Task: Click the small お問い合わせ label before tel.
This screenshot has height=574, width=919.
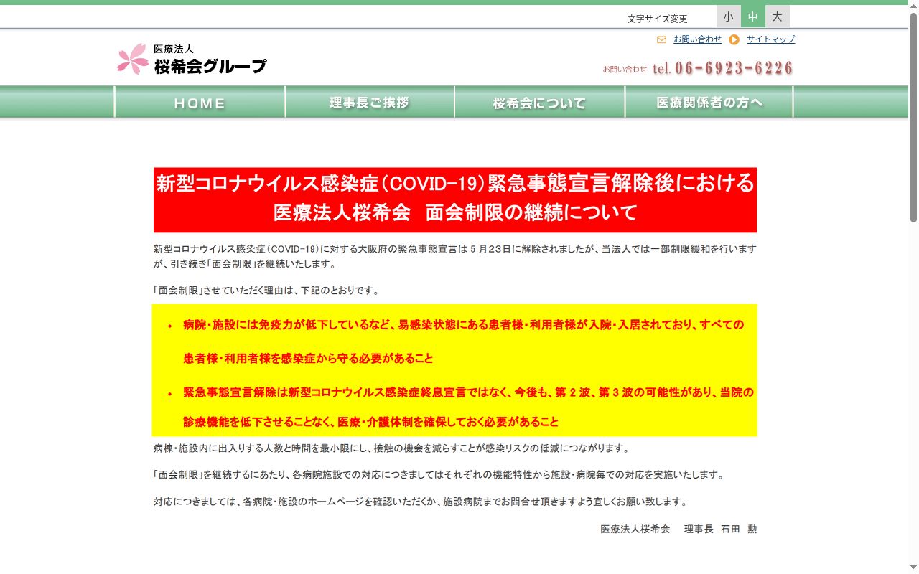Action: [x=625, y=69]
